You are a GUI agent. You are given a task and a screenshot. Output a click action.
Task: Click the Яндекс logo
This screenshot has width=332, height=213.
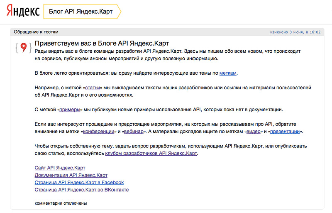tap(23, 11)
